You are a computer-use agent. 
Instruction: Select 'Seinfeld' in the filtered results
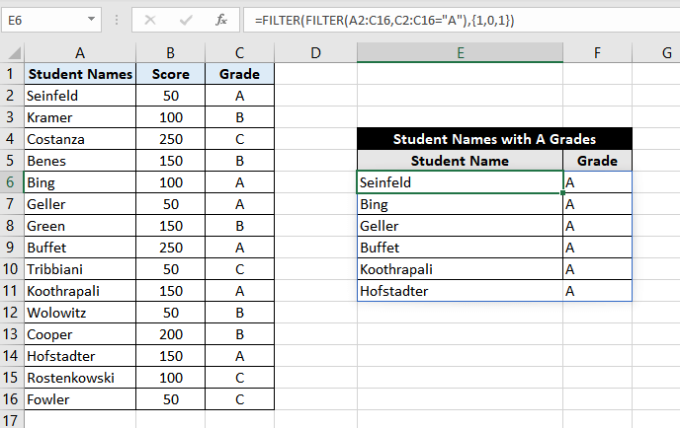(x=461, y=182)
